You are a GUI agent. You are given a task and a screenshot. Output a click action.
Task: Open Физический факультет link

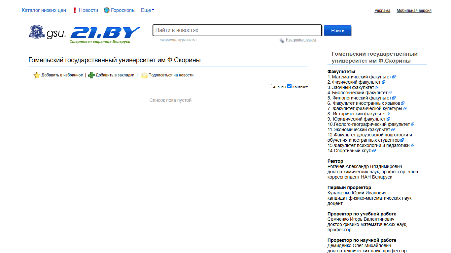(x=356, y=82)
